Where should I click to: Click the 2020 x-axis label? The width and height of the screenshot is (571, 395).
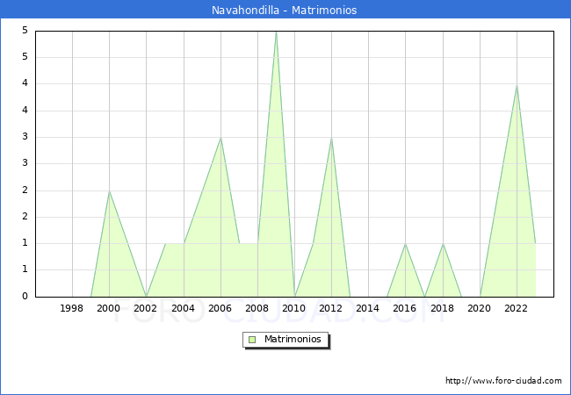[480, 308]
